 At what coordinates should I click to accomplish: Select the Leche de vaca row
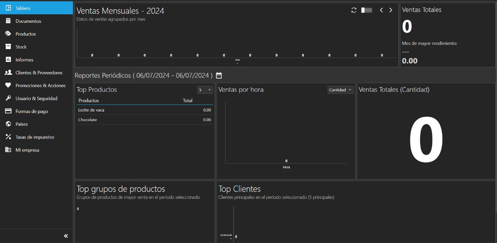[144, 110]
